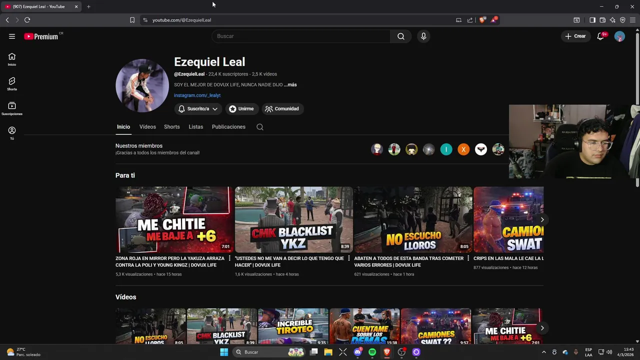Switch to the Vídeos channel tab
This screenshot has height=360, width=640.
coord(147,127)
